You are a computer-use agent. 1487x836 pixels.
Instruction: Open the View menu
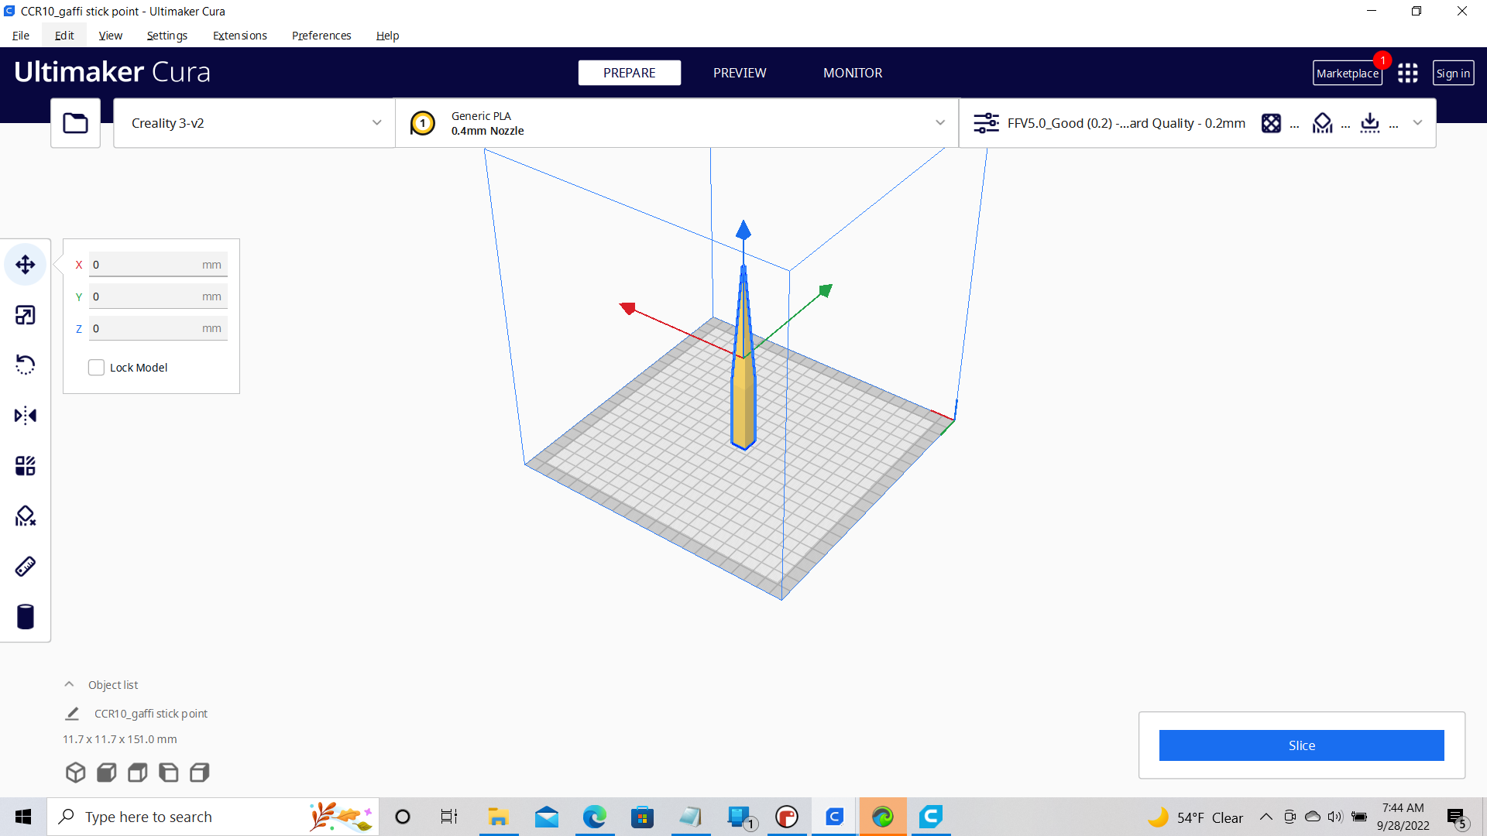tap(111, 36)
